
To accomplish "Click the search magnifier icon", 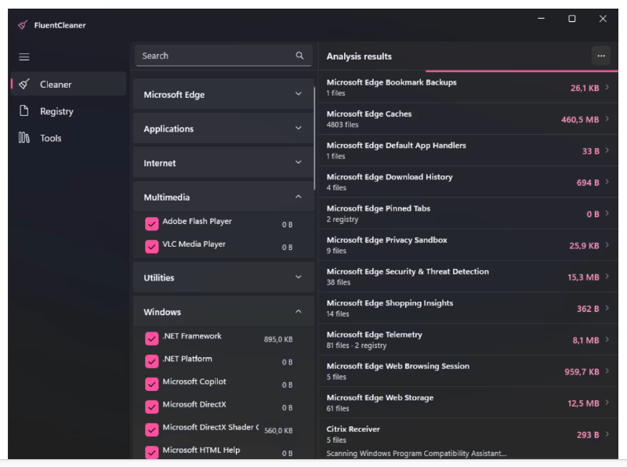I will click(x=299, y=56).
